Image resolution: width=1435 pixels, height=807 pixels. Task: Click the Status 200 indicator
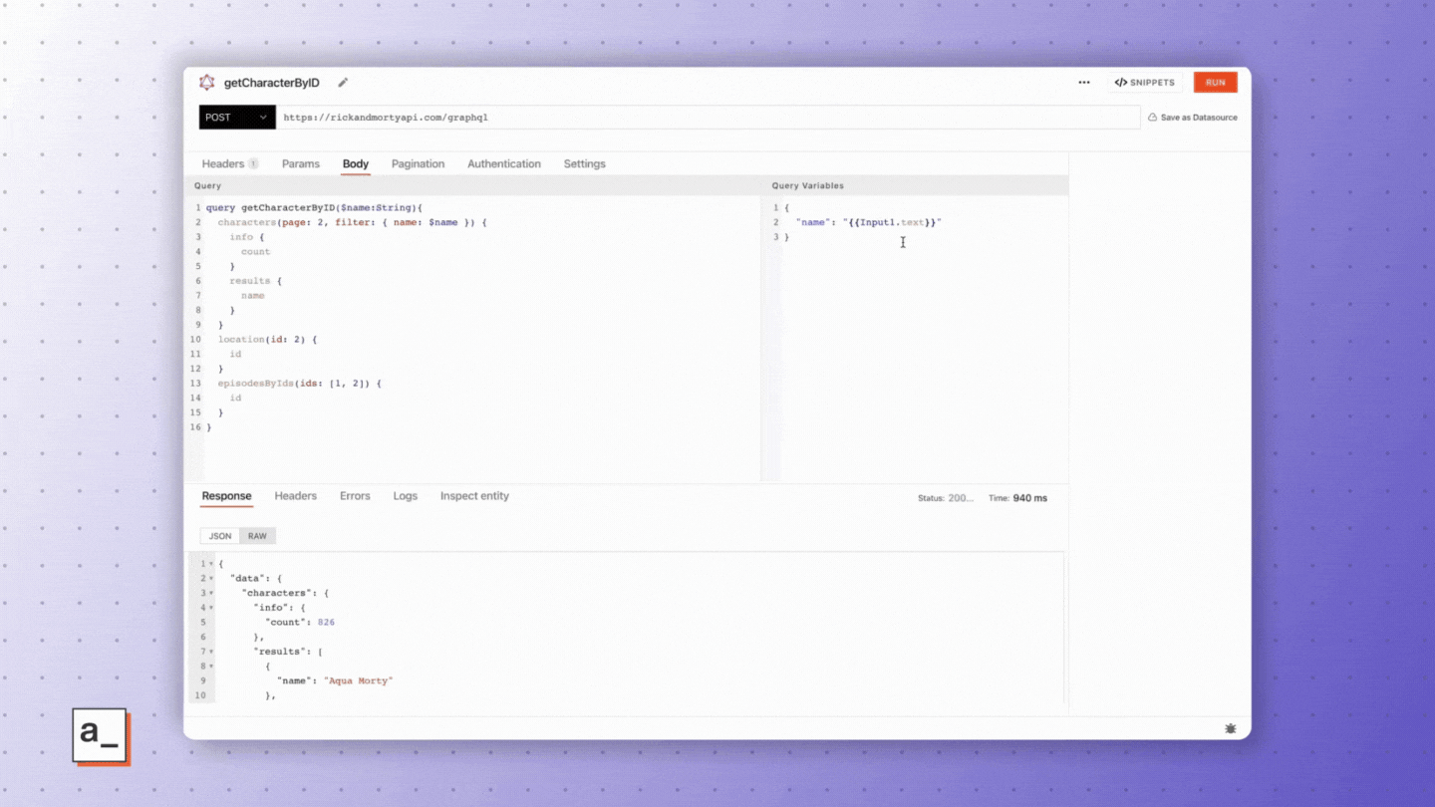pyautogui.click(x=946, y=498)
